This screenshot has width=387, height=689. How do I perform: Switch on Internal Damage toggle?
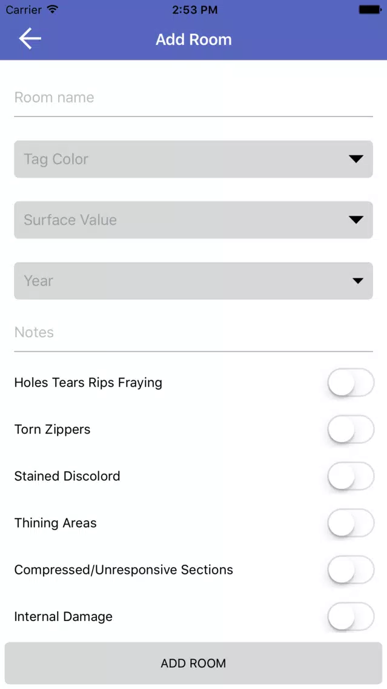pos(351,616)
